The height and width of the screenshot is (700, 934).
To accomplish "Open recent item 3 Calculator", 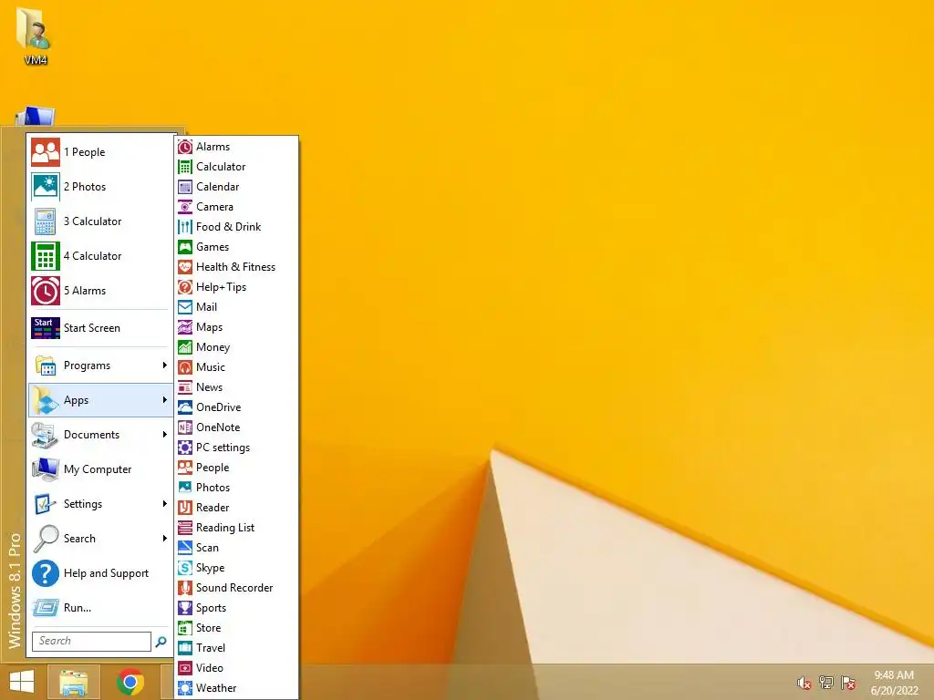I will point(100,221).
